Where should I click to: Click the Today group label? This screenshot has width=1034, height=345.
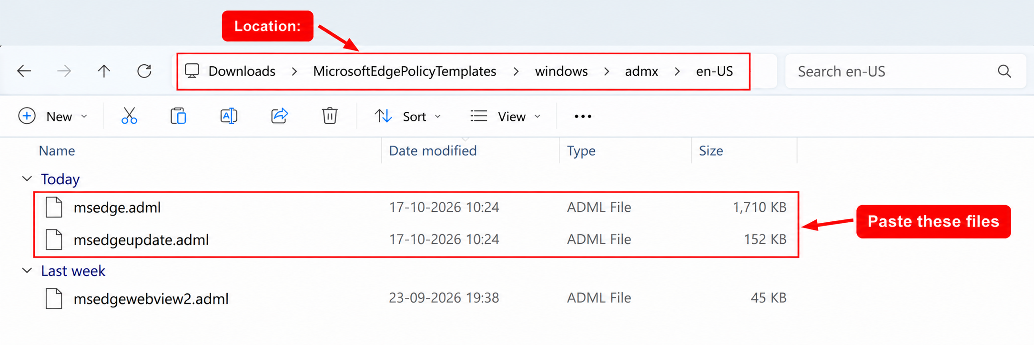pyautogui.click(x=60, y=179)
